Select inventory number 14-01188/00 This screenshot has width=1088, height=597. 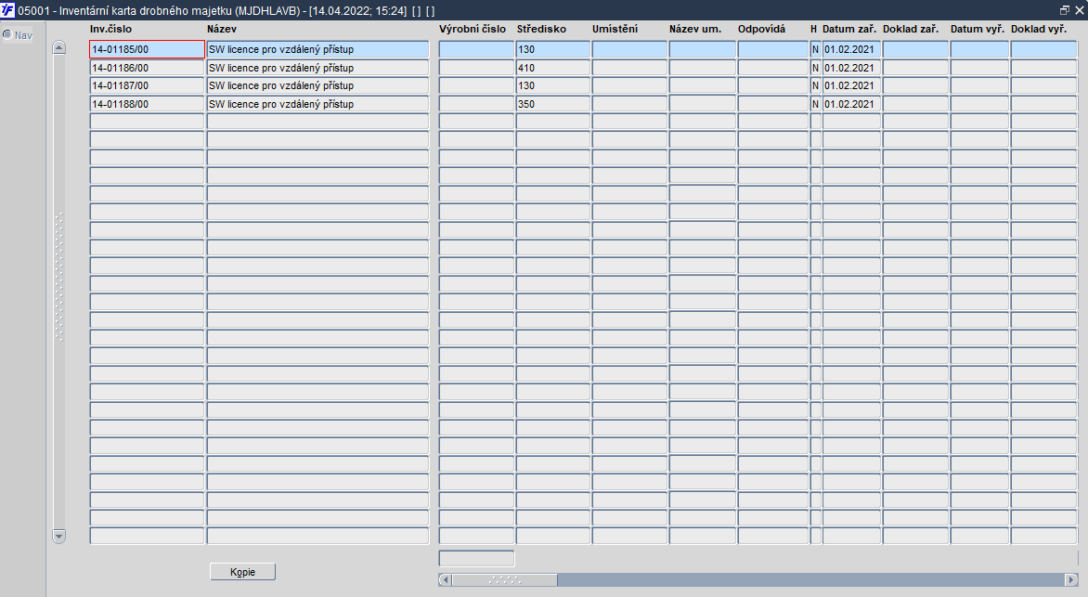(x=147, y=104)
